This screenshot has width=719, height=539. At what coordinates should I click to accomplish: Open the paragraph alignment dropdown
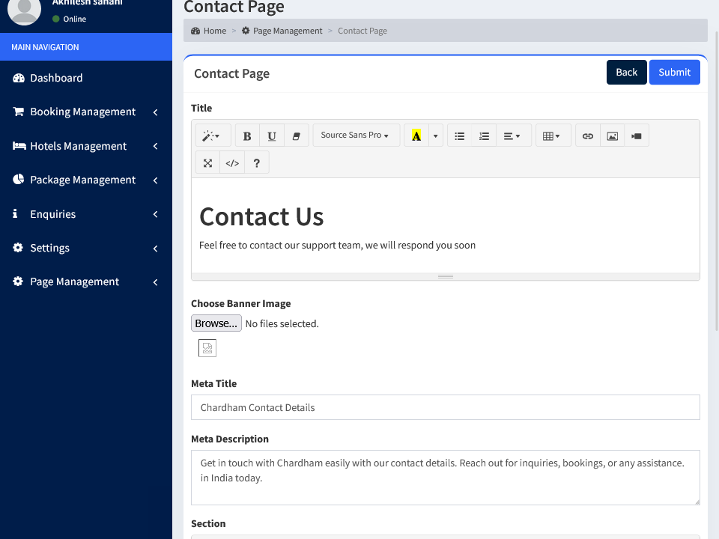click(x=512, y=135)
